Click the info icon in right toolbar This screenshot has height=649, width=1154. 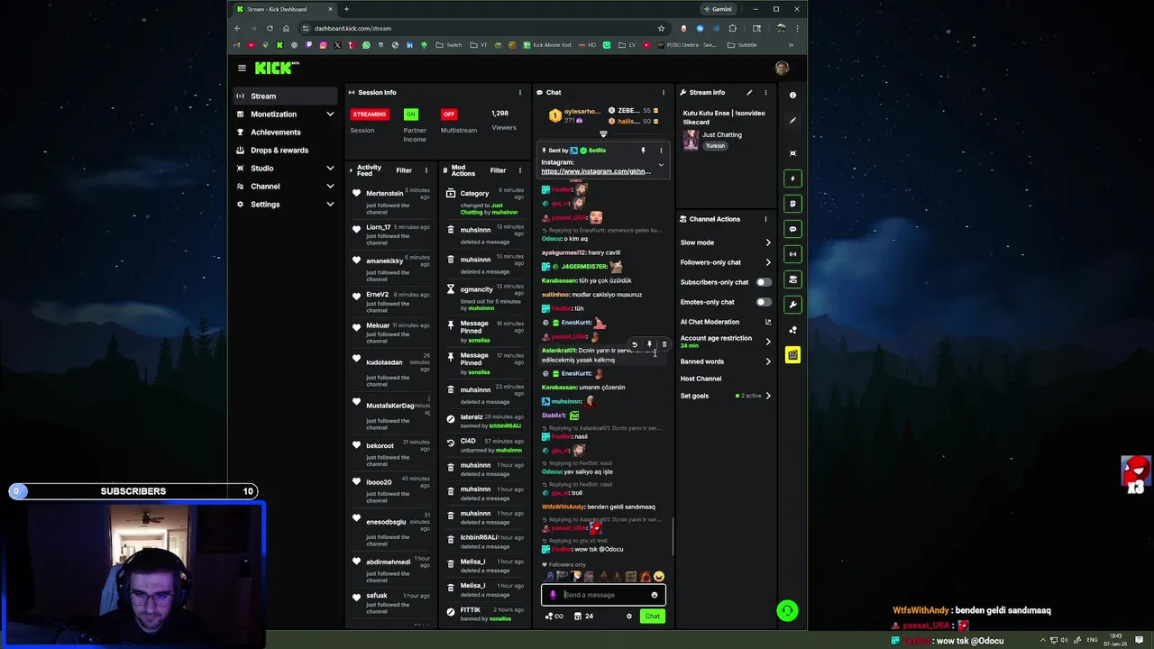click(x=792, y=96)
